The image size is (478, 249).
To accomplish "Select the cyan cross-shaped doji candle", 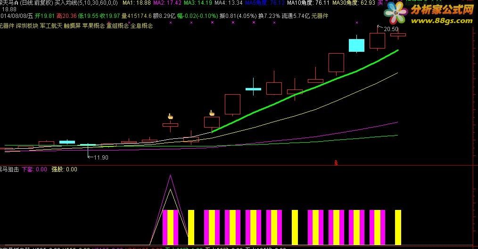I will [x=253, y=89].
